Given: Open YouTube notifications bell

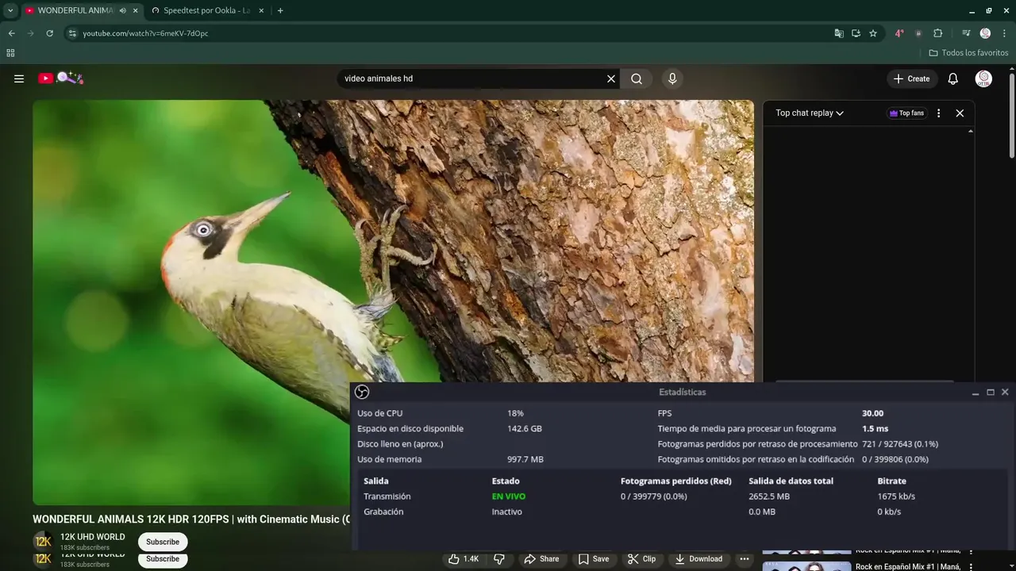Looking at the screenshot, I should tap(953, 79).
